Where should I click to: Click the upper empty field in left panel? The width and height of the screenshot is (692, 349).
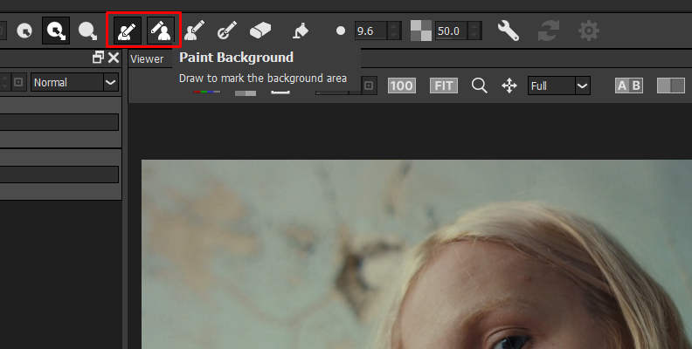[x=59, y=122]
